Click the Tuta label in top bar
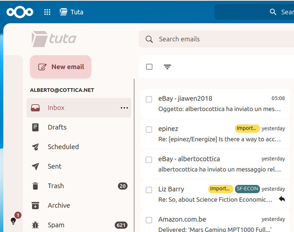This screenshot has width=294, height=232. tap(77, 12)
